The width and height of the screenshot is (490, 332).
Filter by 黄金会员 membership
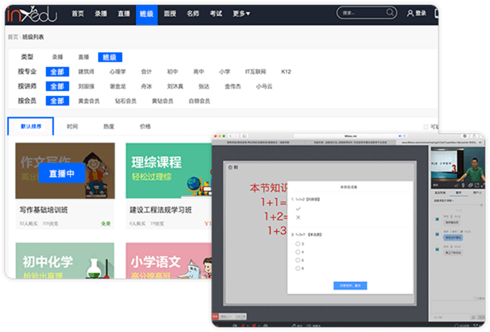point(89,101)
